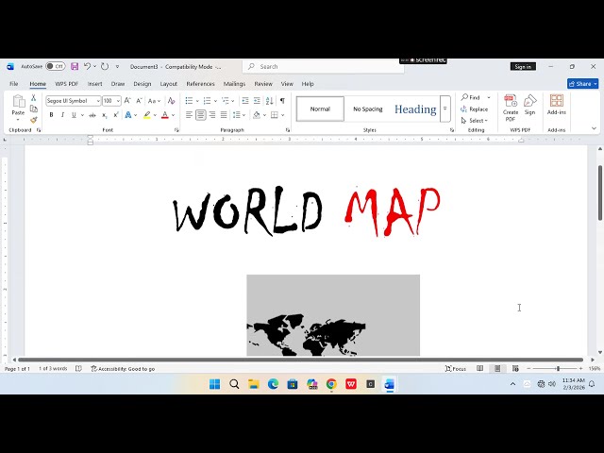Toggle Italic formatting
The width and height of the screenshot is (604, 453).
tap(62, 115)
